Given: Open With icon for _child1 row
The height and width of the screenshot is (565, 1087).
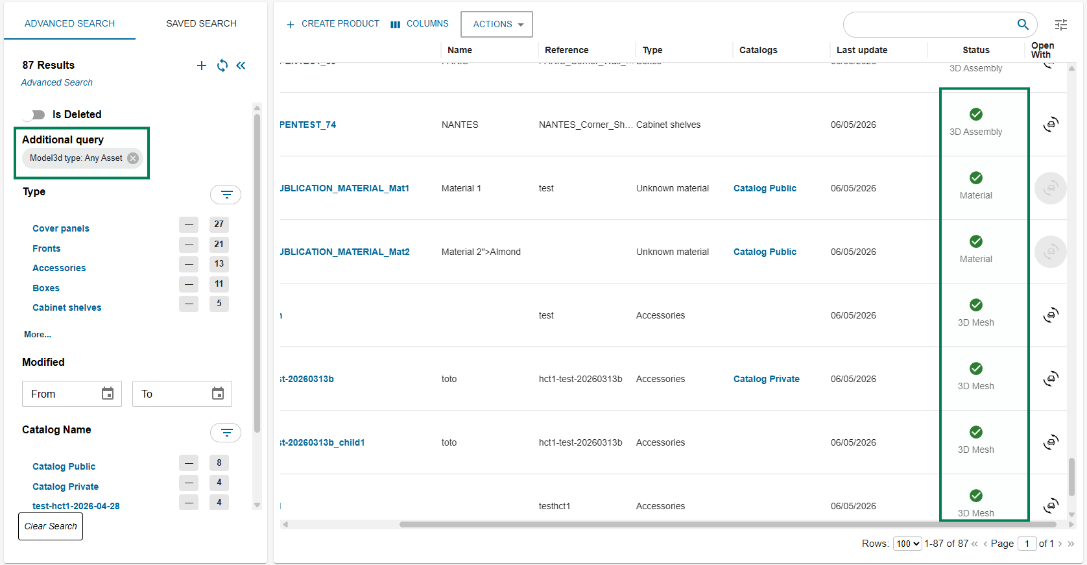Looking at the screenshot, I should pyautogui.click(x=1051, y=442).
